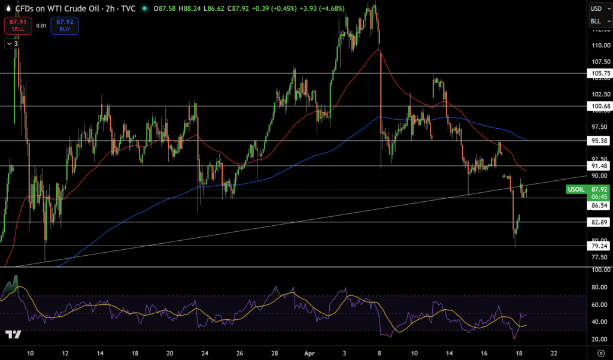Select the 95.38 price level label
Viewport: 613px width, 360px height.
[600, 141]
